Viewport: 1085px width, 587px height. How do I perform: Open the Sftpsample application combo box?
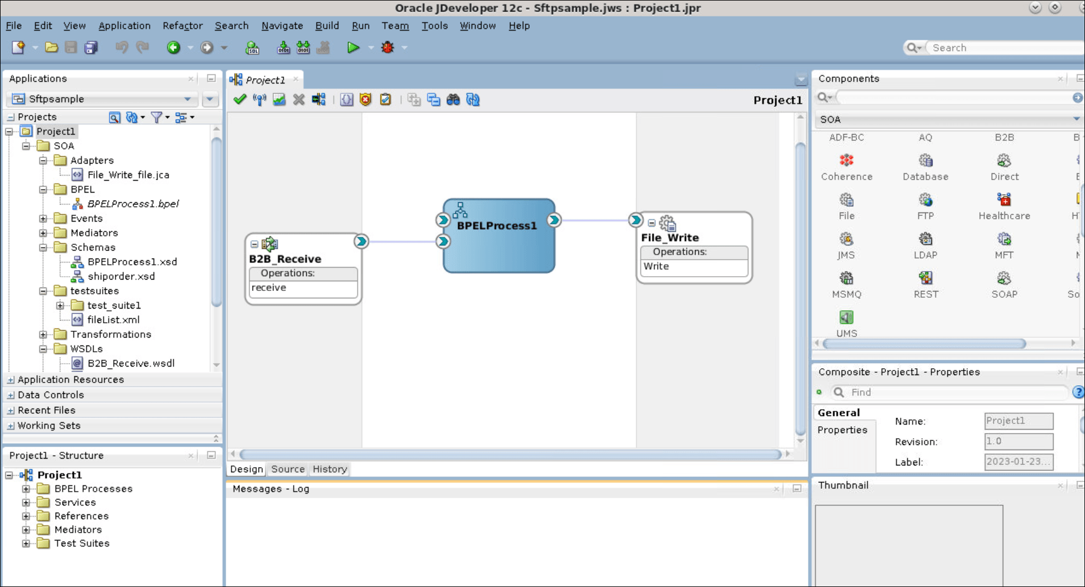click(x=103, y=99)
